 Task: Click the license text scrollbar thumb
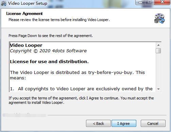point(158,51)
